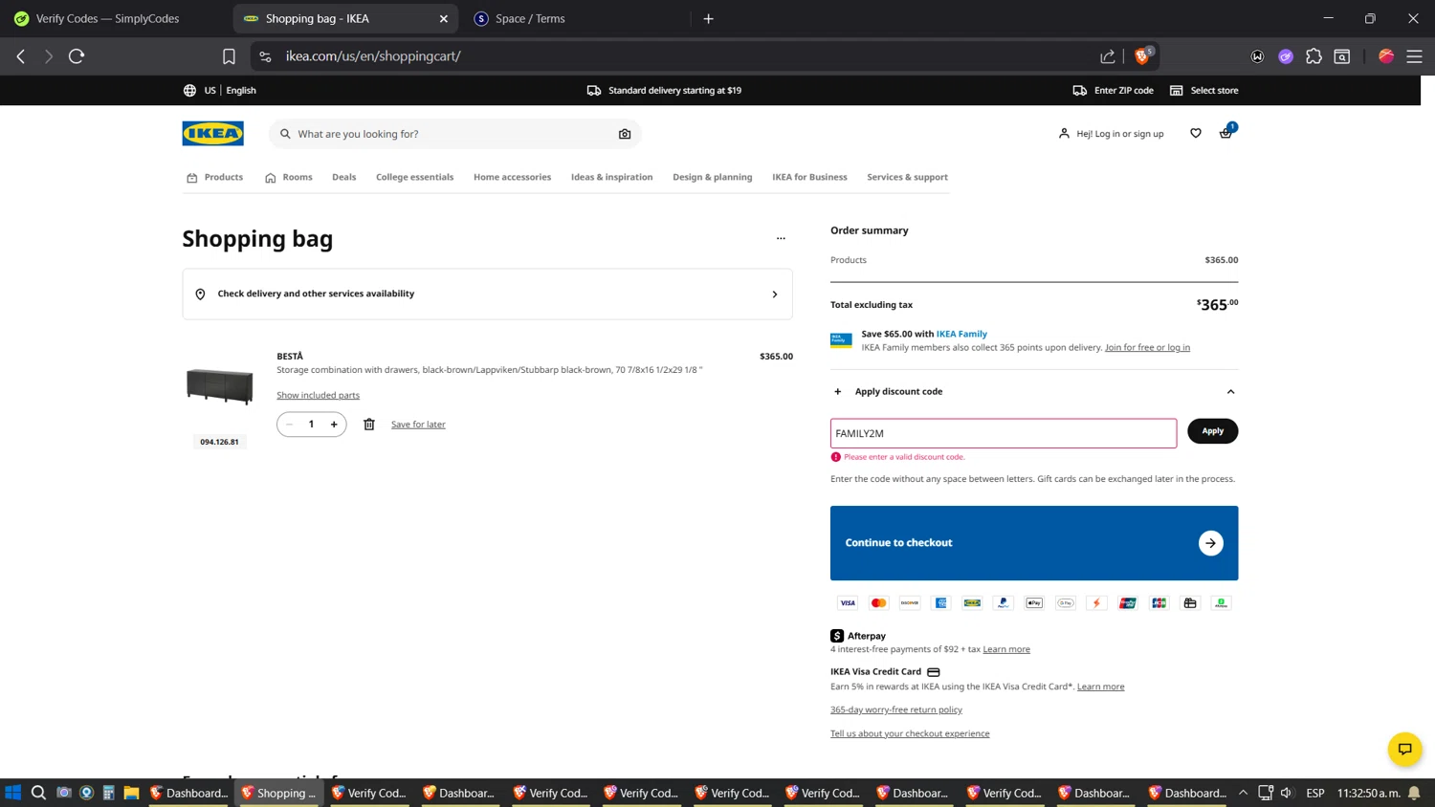Open a new browser tab
The height and width of the screenshot is (807, 1435).
click(709, 18)
